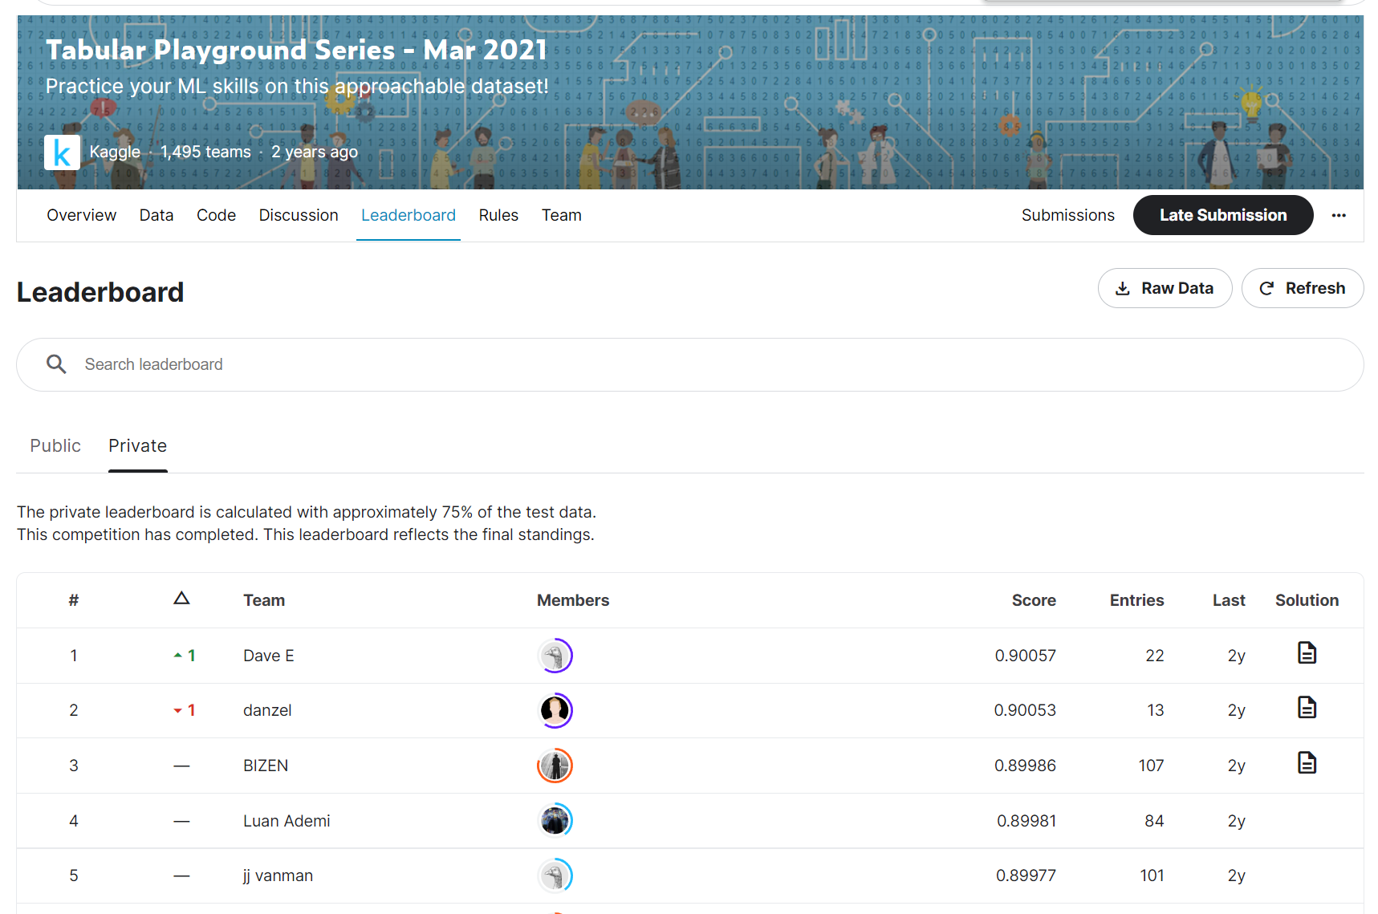Click the 1,495 teams text
The width and height of the screenshot is (1378, 914).
[x=205, y=152]
